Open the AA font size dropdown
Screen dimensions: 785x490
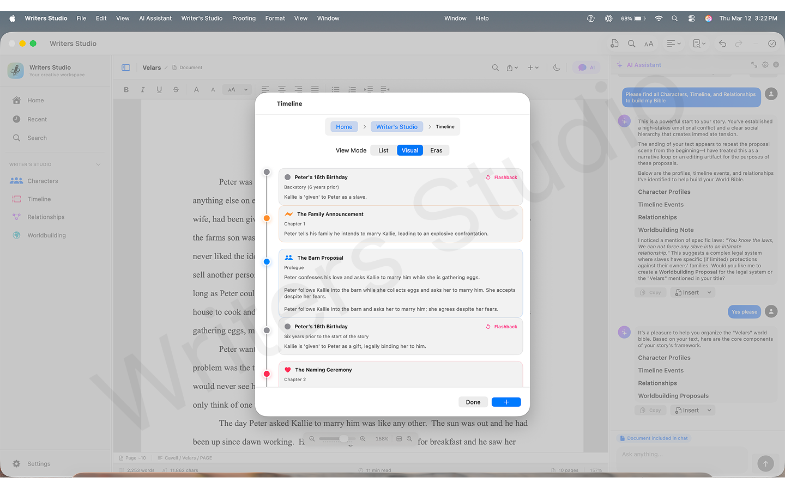(238, 89)
